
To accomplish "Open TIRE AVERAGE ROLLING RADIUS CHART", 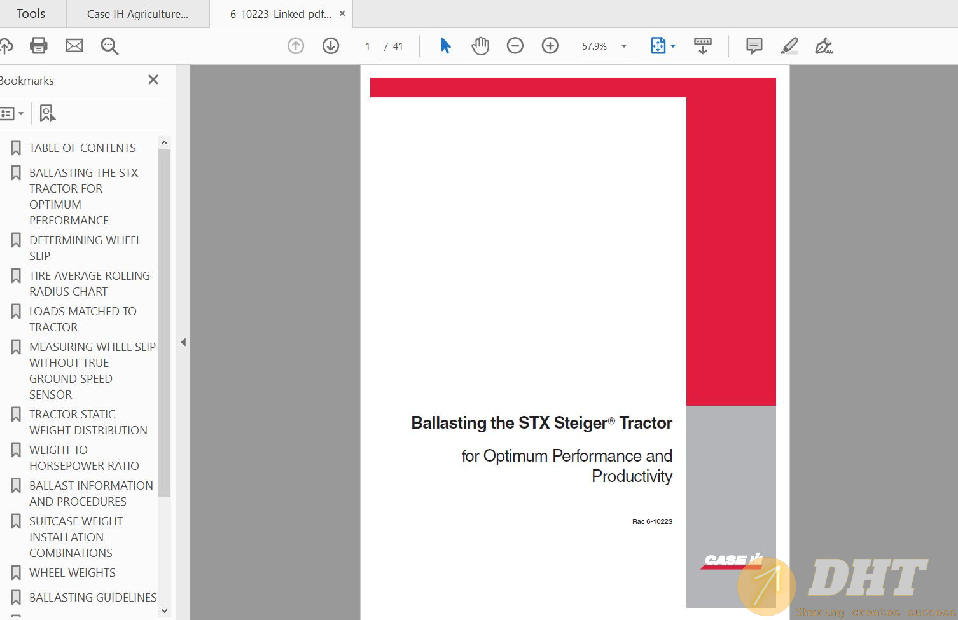I will tap(90, 284).
